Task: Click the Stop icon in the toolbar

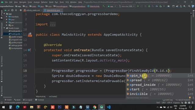Action: click(164, 6)
